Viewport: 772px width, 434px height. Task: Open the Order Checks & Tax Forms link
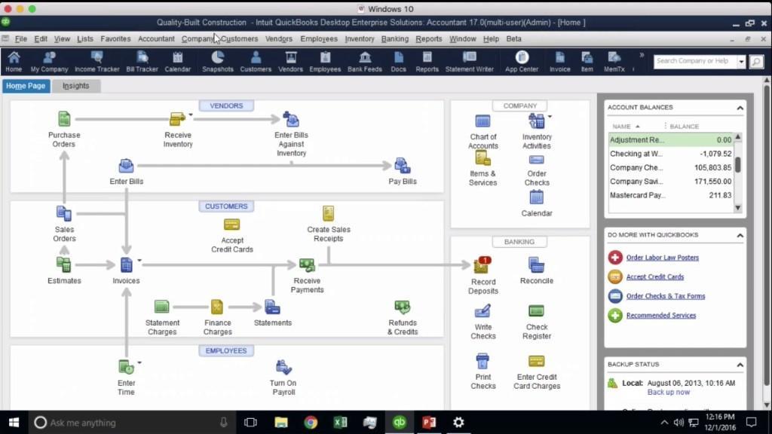(x=665, y=296)
